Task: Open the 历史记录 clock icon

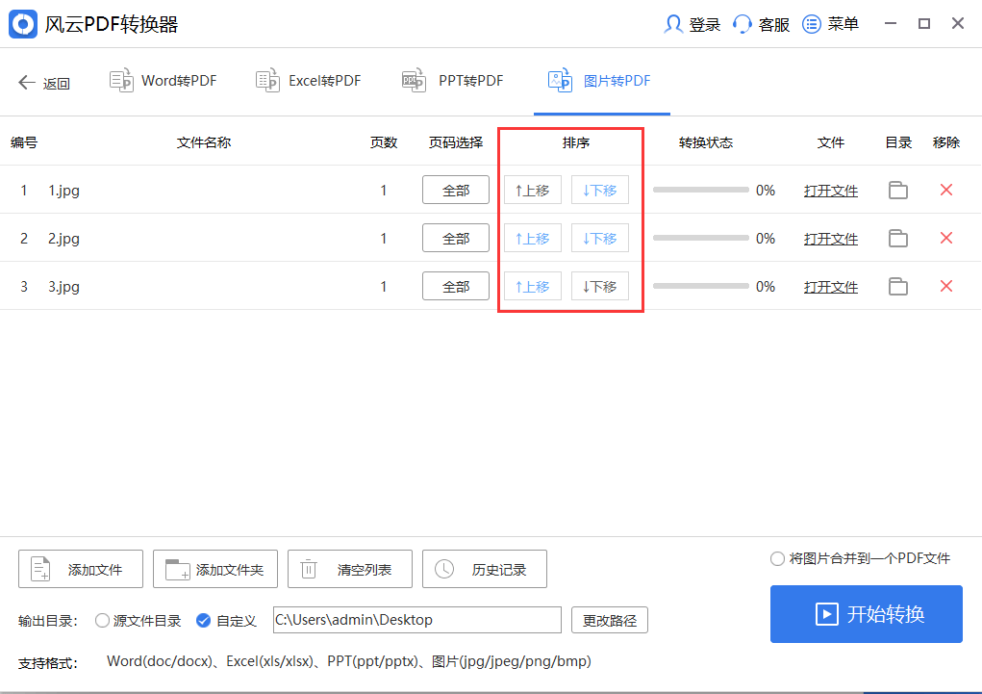Action: click(x=443, y=569)
